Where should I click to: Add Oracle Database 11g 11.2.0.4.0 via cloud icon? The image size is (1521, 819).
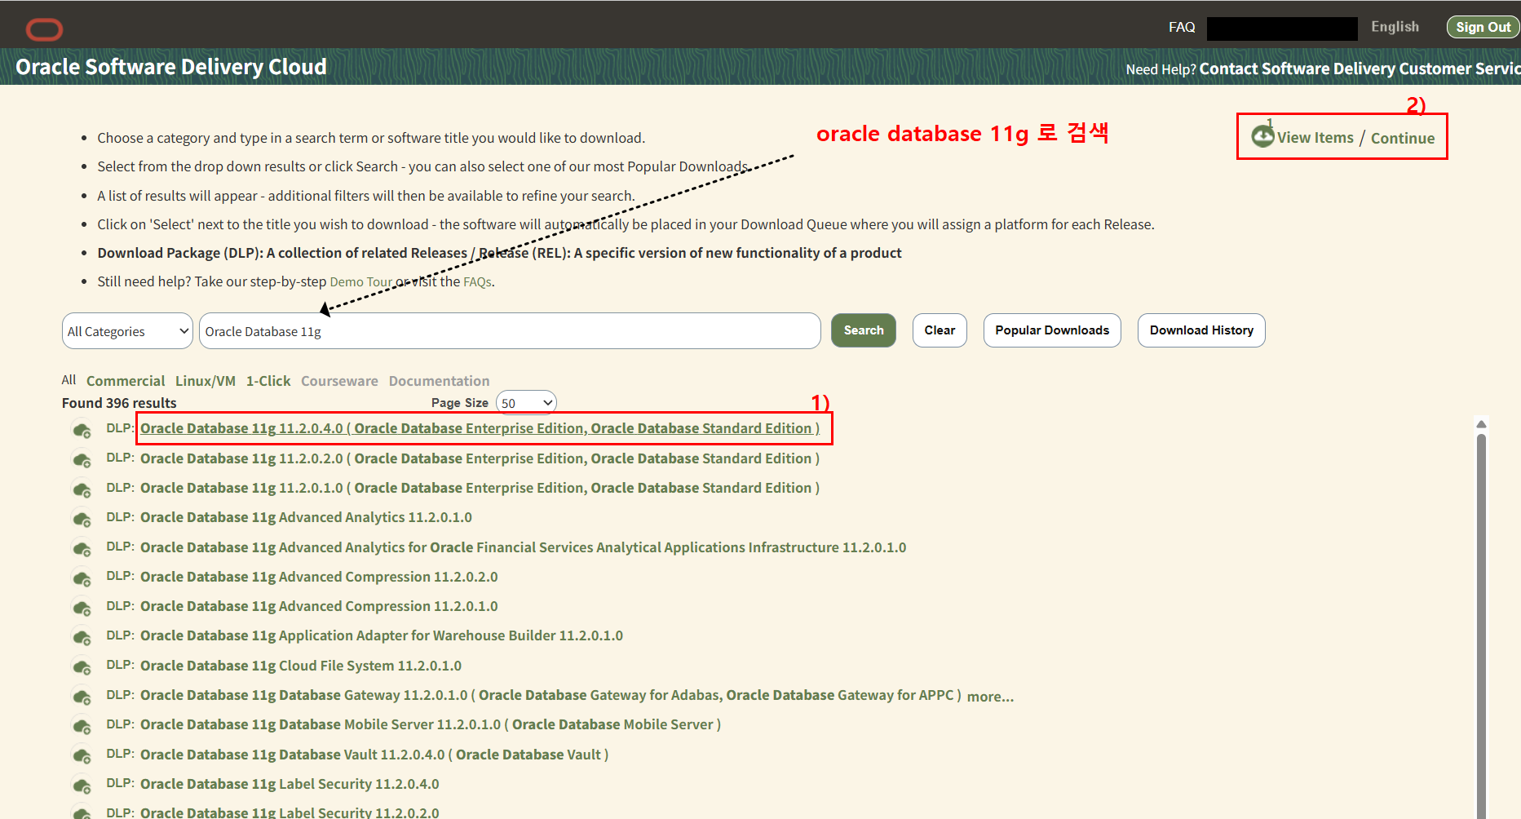(82, 429)
